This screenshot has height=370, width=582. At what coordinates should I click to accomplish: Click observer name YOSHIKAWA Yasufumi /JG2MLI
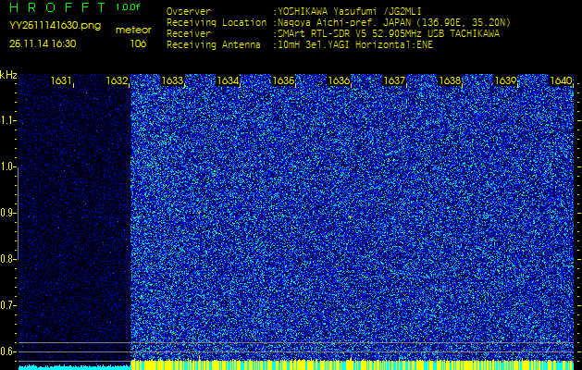349,11
